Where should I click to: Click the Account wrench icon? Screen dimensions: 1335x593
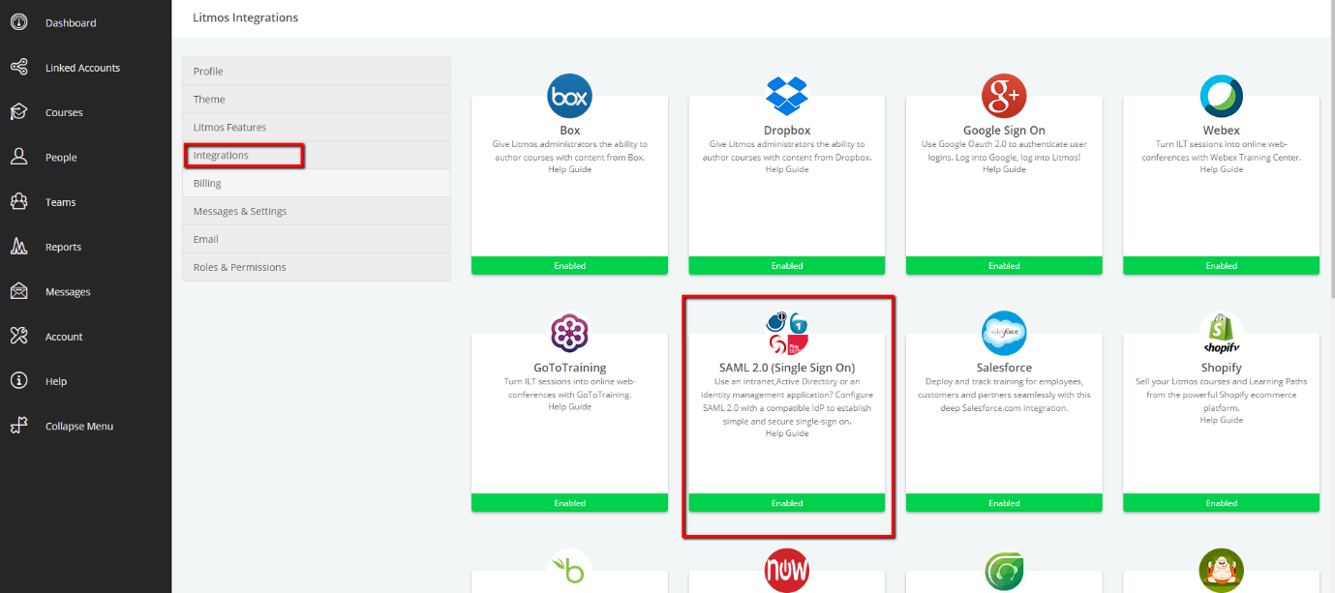coord(18,337)
